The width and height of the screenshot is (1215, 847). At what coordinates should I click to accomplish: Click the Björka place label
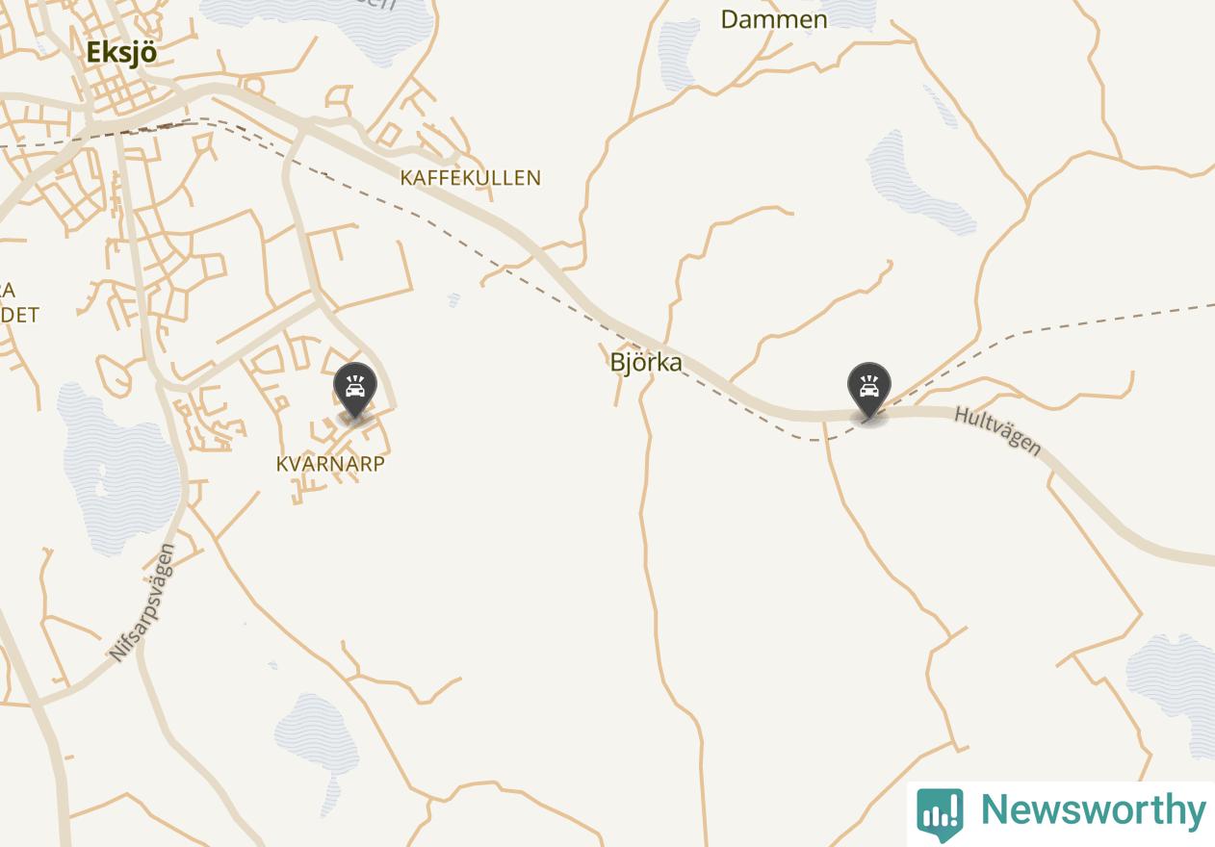tap(646, 362)
